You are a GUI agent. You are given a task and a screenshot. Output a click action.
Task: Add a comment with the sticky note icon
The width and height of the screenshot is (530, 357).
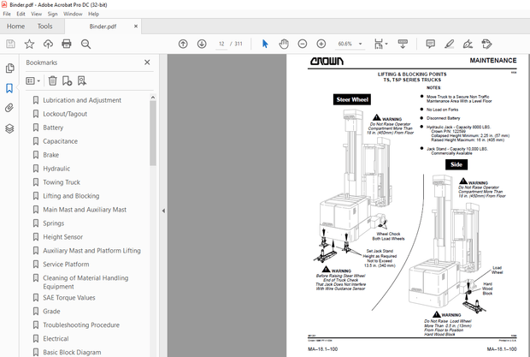coord(430,44)
